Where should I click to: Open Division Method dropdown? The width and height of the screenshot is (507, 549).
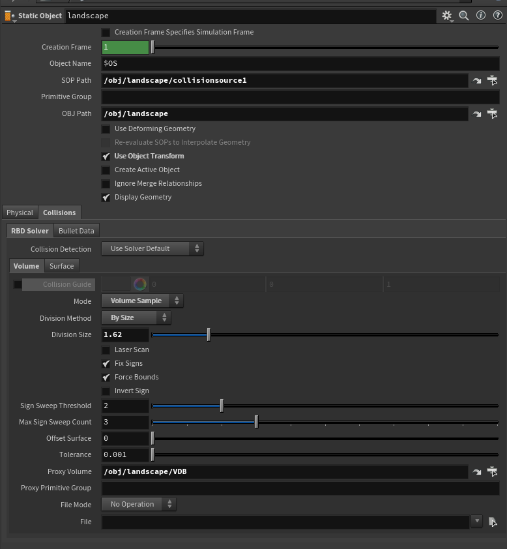[x=136, y=318]
